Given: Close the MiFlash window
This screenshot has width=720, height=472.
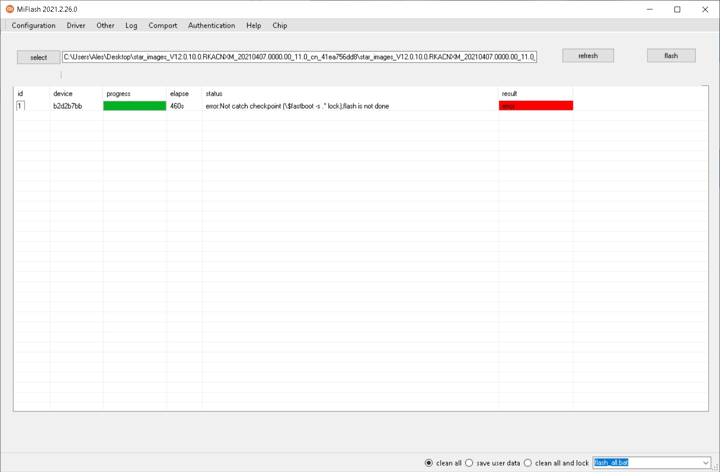Looking at the screenshot, I should (x=705, y=9).
